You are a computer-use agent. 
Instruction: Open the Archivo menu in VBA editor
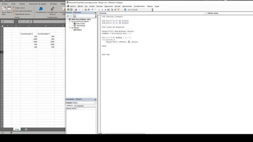(x=73, y=6)
